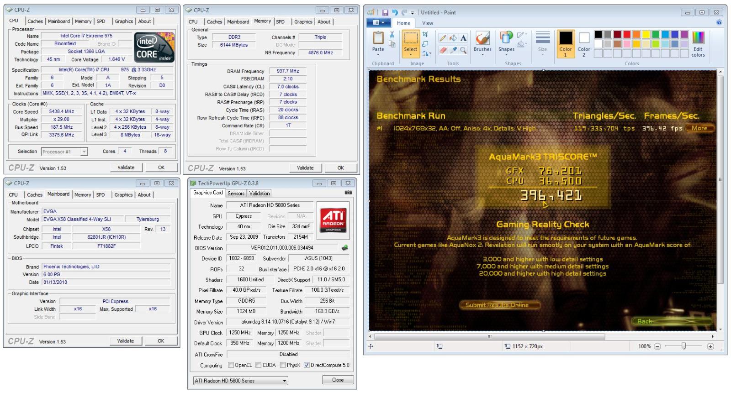731x393 pixels.
Task: Click the GPU-Z camera screenshot icon
Action: [x=348, y=193]
